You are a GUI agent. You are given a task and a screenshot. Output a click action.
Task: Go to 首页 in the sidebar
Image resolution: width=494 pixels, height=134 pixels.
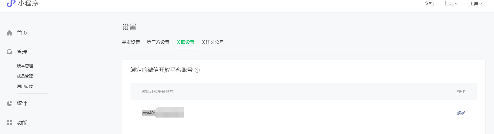click(x=22, y=33)
